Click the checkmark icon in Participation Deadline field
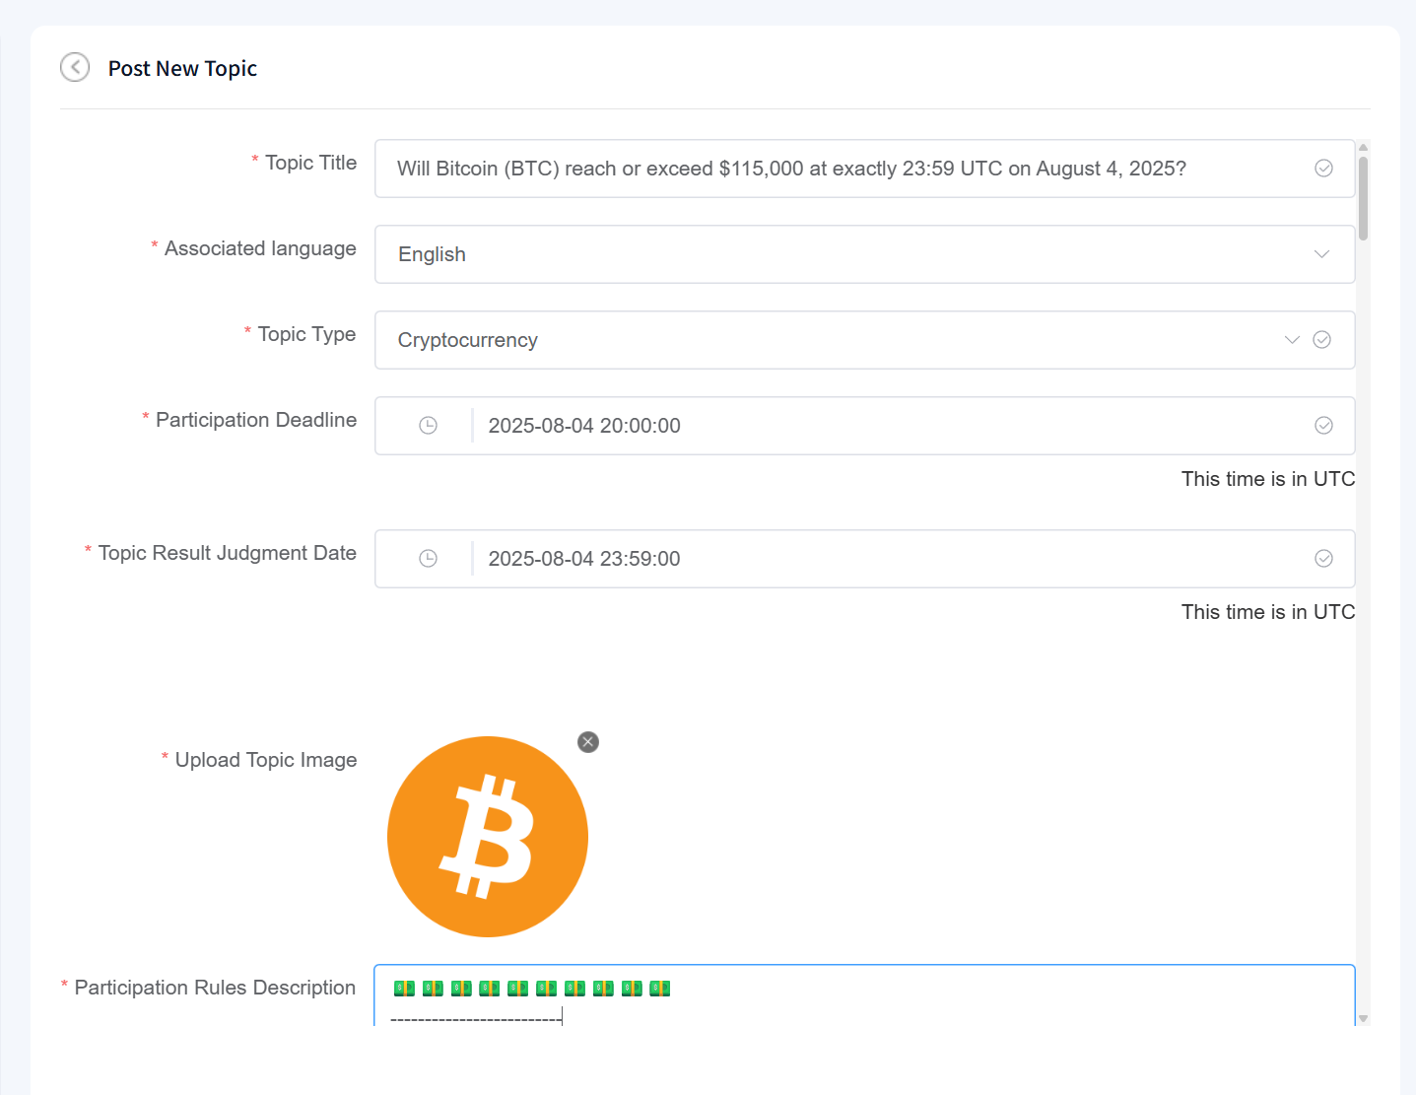The height and width of the screenshot is (1095, 1416). point(1323,426)
